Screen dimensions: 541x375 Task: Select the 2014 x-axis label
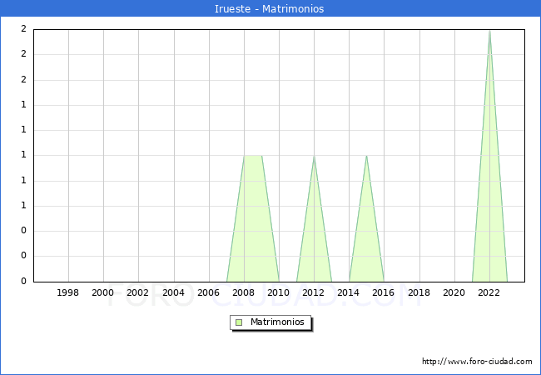pos(349,293)
